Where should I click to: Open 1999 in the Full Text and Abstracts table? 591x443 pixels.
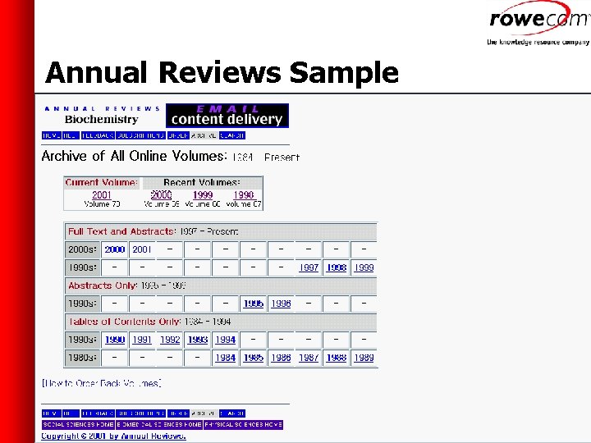tap(364, 267)
